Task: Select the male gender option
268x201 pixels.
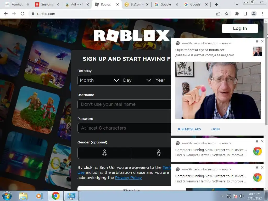Action: (152, 153)
